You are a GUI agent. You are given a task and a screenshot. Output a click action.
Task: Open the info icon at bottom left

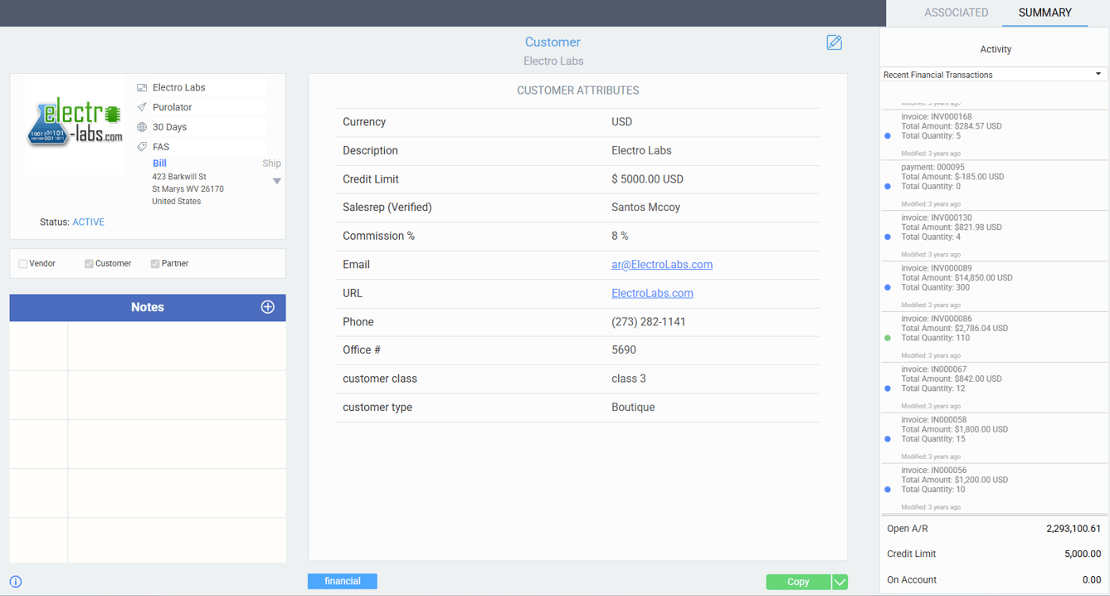(16, 582)
